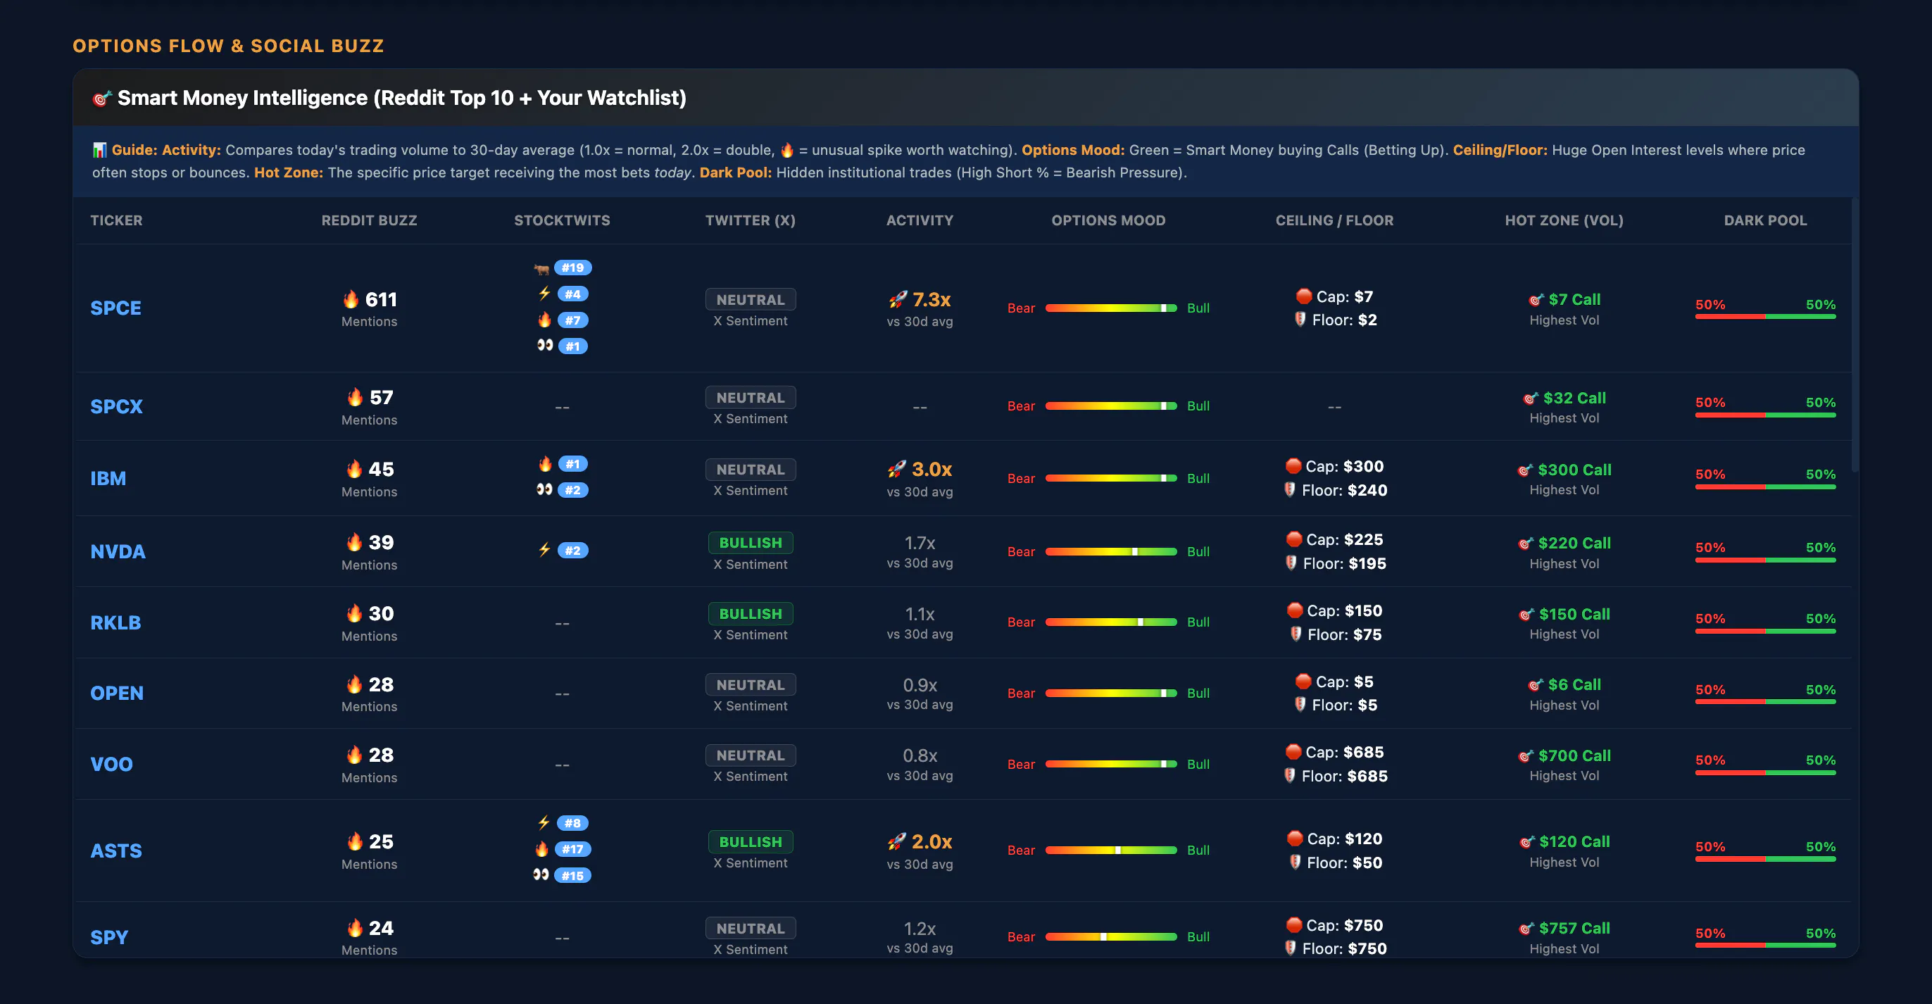This screenshot has width=1932, height=1004.
Task: Click the BULLISH sentiment badge for RKLB
Action: (x=750, y=613)
